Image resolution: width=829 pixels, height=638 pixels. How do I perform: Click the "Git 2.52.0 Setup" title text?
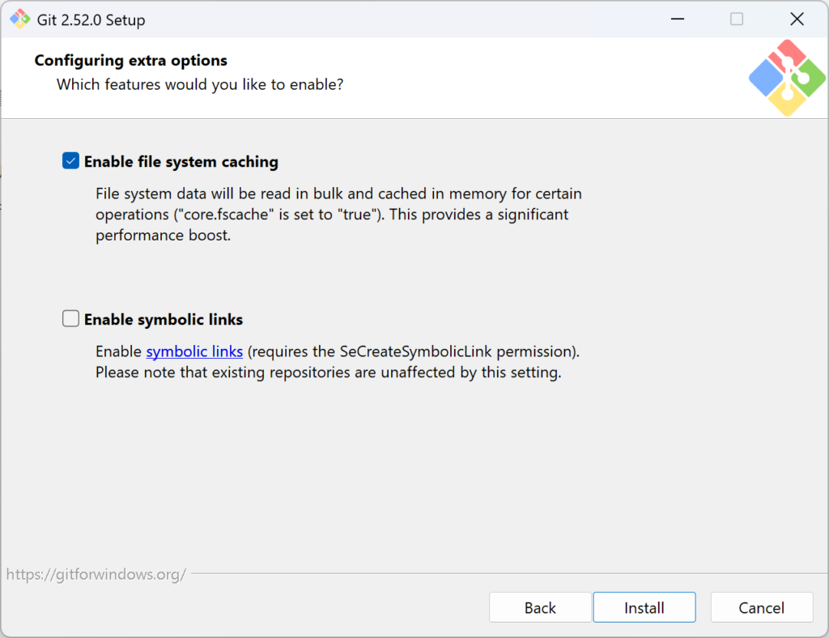[91, 20]
